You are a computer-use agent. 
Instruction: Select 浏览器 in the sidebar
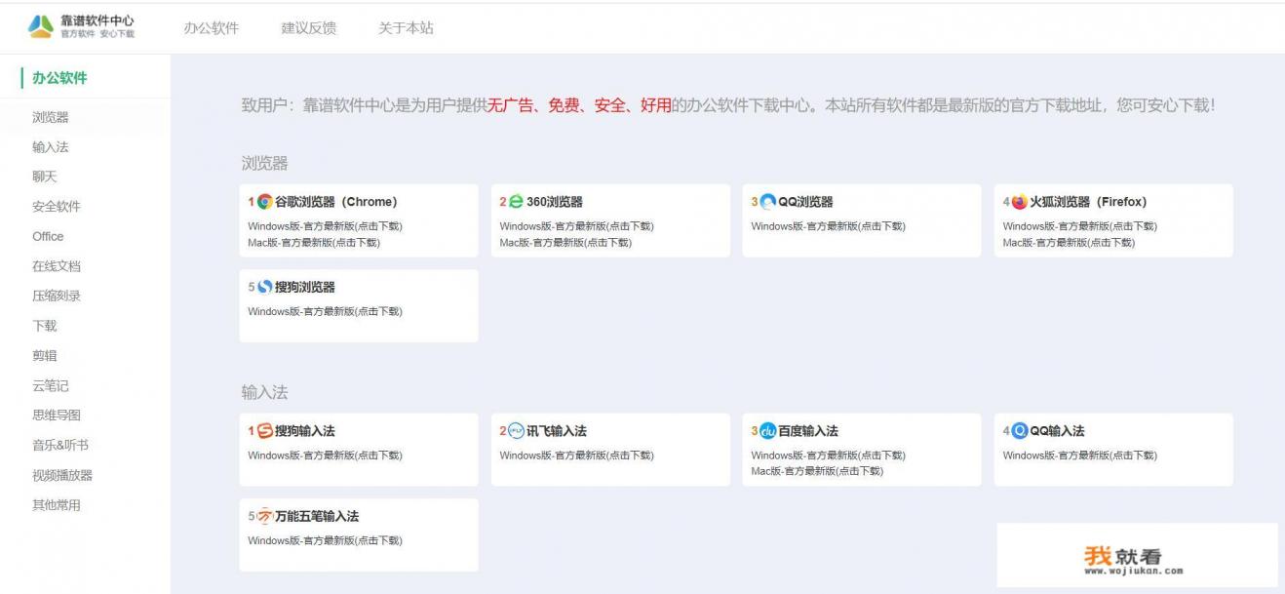coord(51,118)
